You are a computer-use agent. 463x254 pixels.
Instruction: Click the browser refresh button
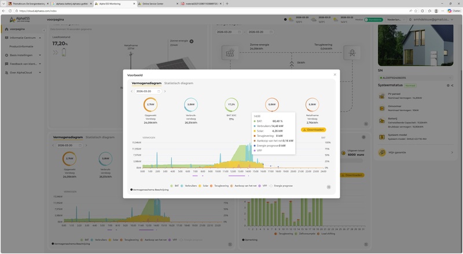[x=10, y=10]
